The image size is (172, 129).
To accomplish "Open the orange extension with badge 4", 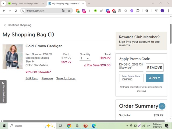I will coord(78,11).
